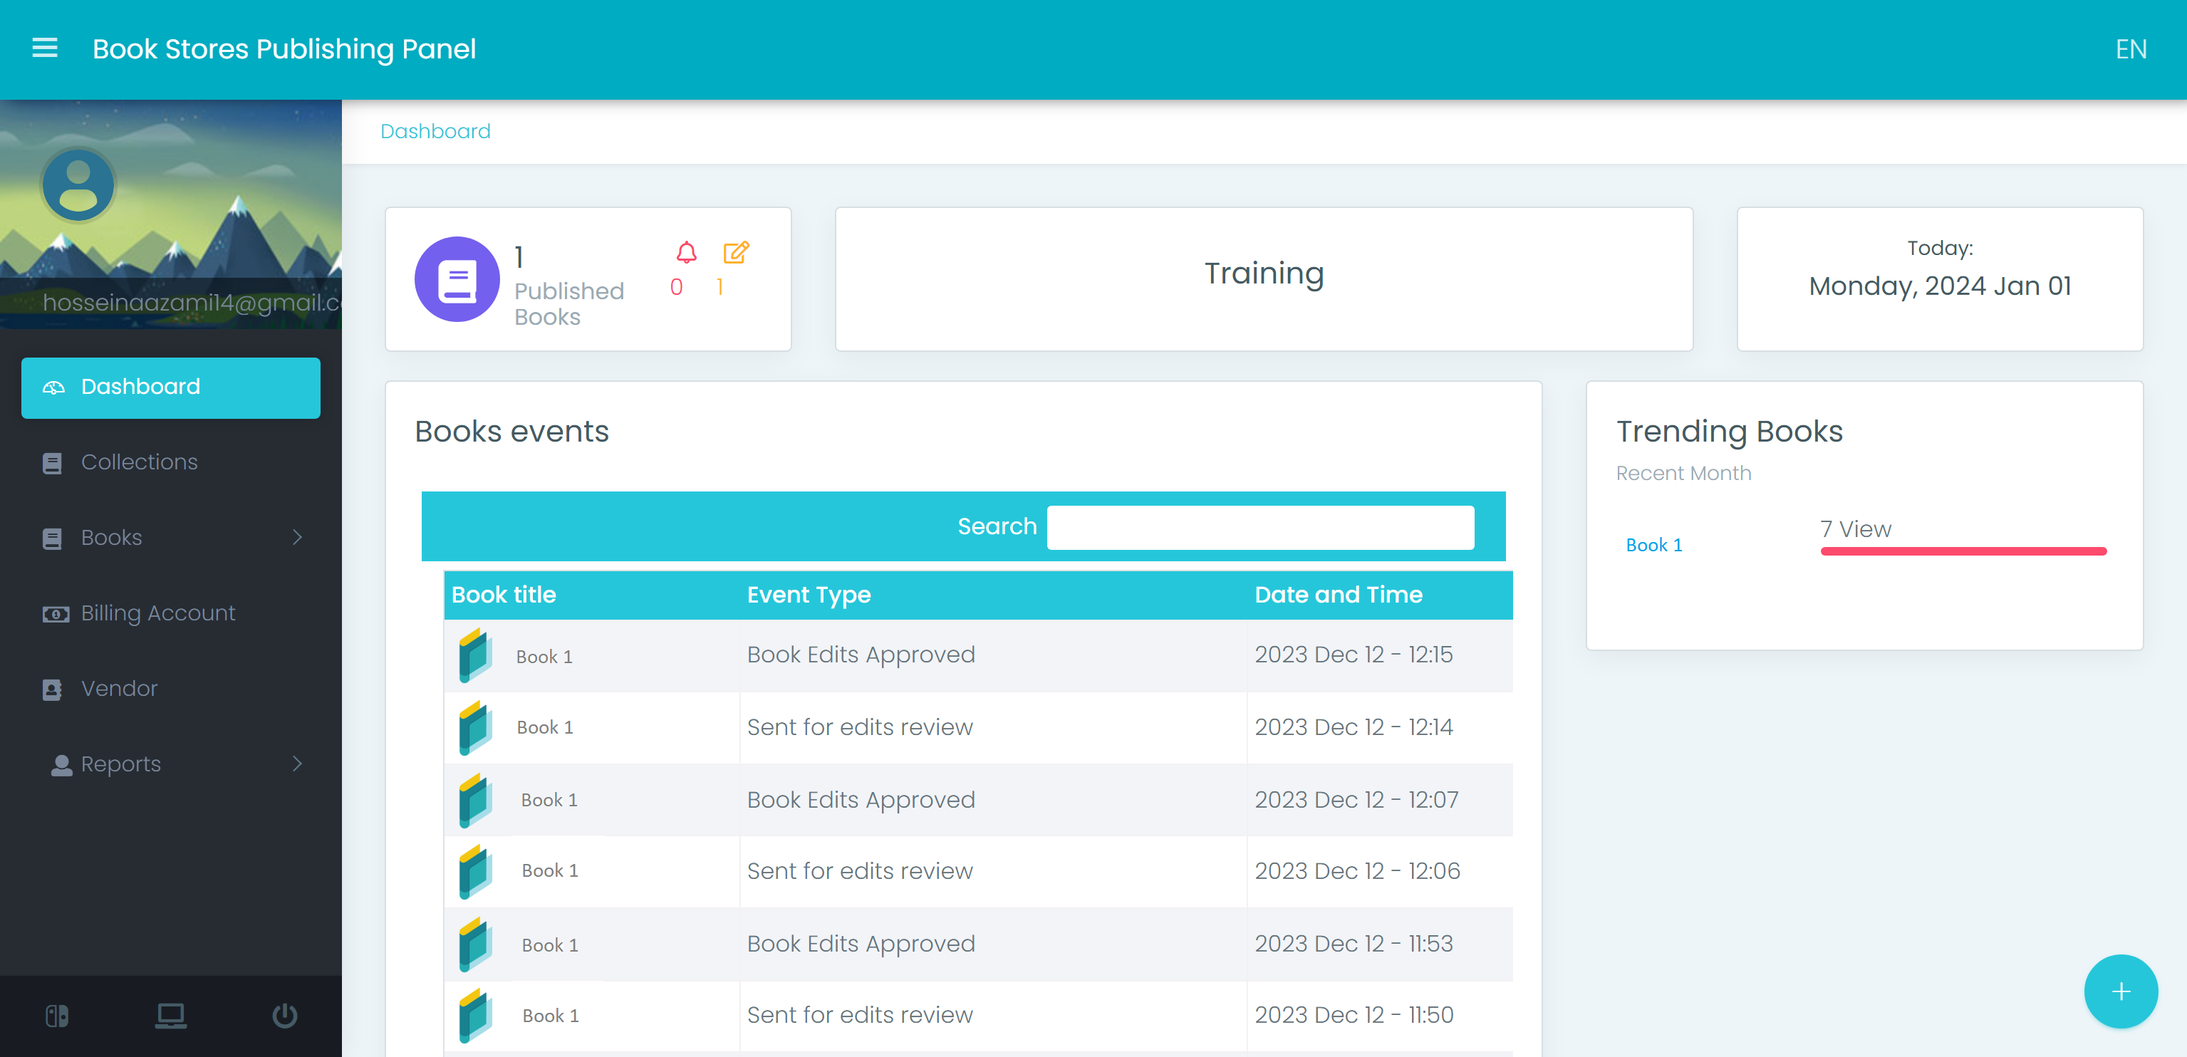
Task: Click the monitor icon in the sidebar footer
Action: click(171, 1016)
